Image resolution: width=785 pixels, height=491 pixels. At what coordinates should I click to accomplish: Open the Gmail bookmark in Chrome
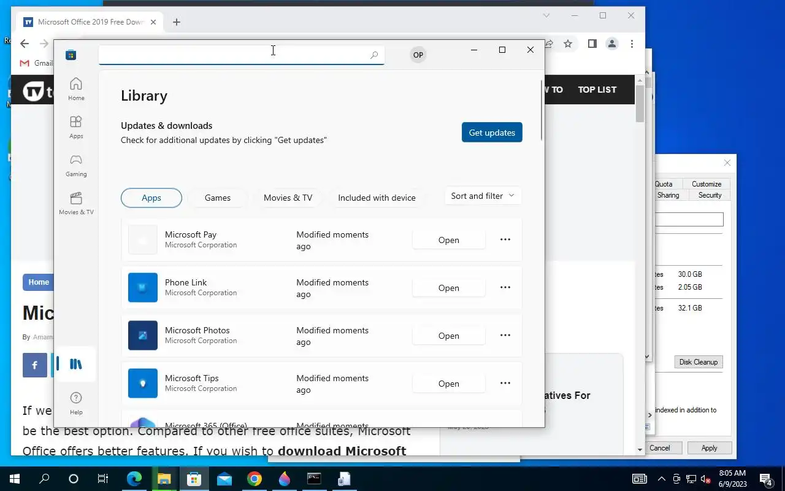pyautogui.click(x=36, y=63)
